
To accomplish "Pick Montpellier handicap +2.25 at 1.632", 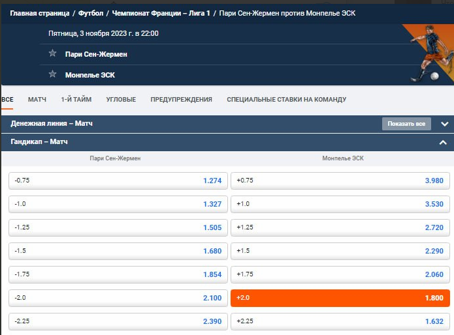I will [x=340, y=321].
